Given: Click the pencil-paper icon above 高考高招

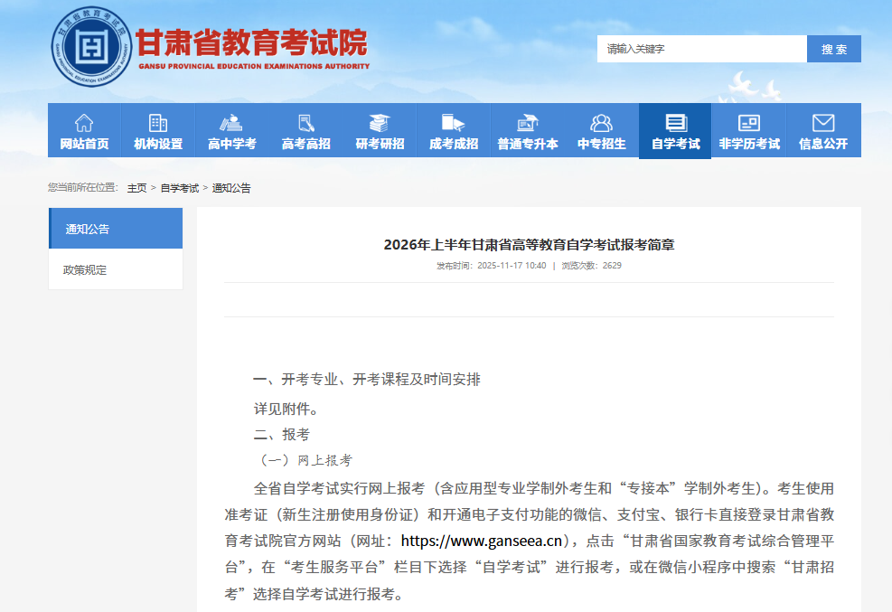Looking at the screenshot, I should point(305,123).
